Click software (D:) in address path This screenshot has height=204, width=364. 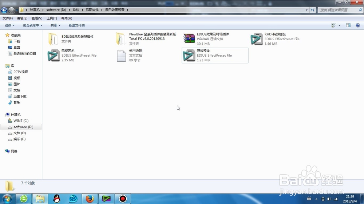56,10
